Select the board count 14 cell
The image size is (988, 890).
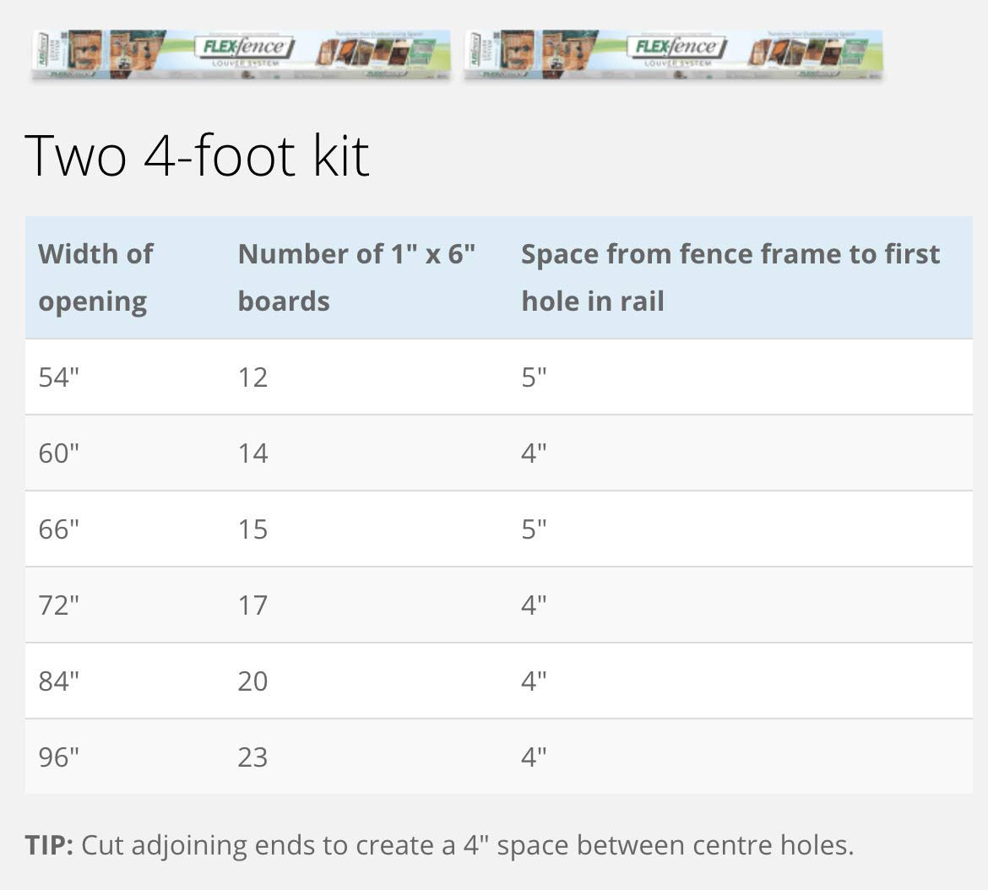pyautogui.click(x=252, y=453)
